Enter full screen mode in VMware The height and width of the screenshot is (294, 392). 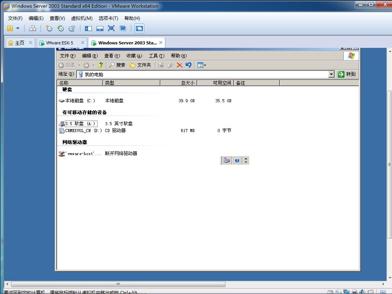[111, 28]
